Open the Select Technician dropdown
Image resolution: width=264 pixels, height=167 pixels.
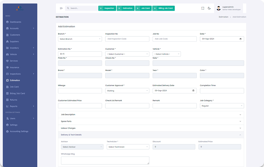tap(128, 147)
